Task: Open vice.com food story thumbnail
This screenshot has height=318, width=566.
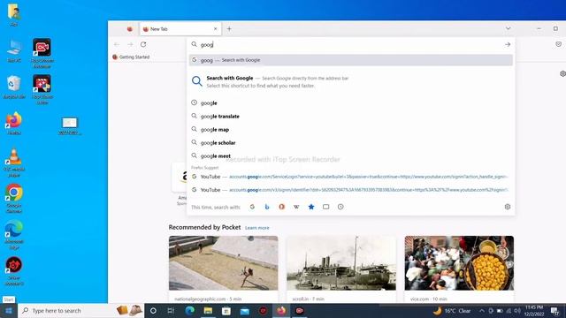Action: point(459,263)
